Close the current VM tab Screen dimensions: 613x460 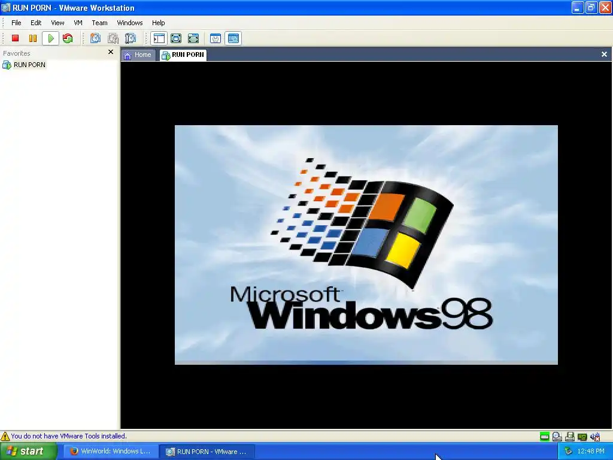[x=604, y=55]
